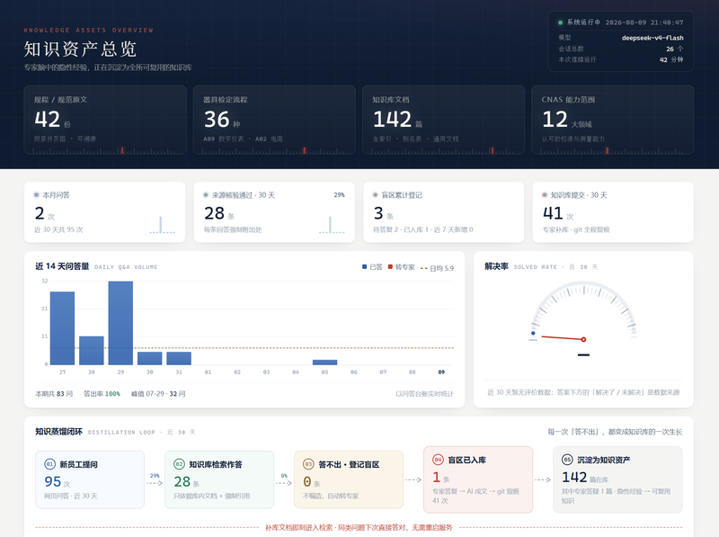The height and width of the screenshot is (537, 719).
Task: Click the 近 30 天暂无评价数据 notice
Action: [583, 392]
